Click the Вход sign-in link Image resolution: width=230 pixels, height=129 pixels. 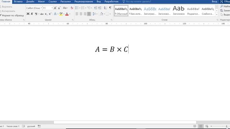215,1
